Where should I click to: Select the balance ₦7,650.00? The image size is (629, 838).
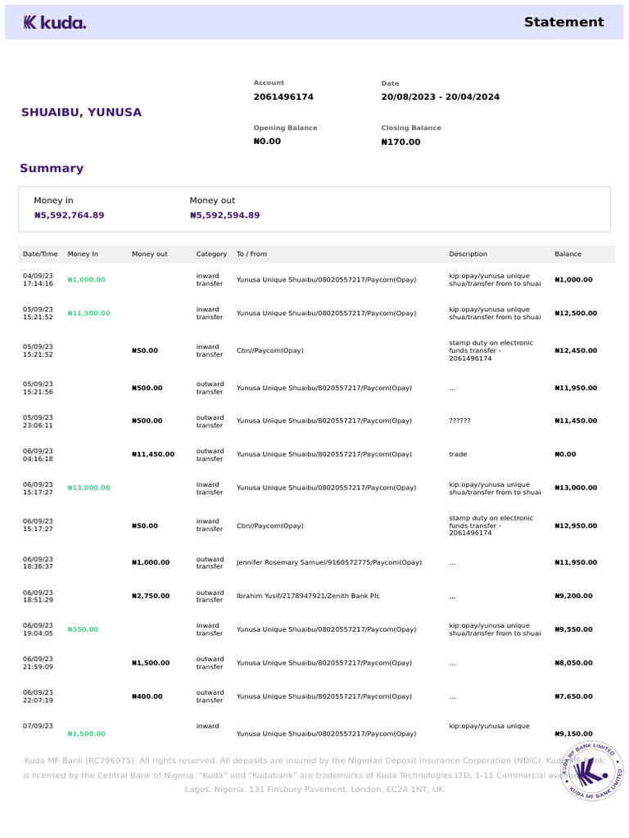(574, 696)
